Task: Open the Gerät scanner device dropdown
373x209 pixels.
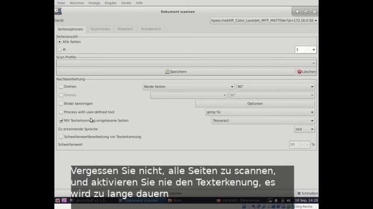Action: [264, 21]
